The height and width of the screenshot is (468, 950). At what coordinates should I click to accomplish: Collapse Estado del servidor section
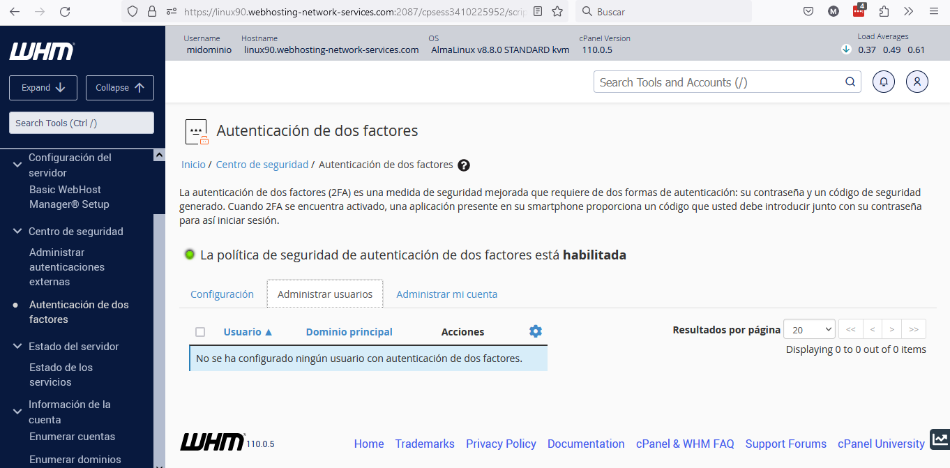[18, 347]
